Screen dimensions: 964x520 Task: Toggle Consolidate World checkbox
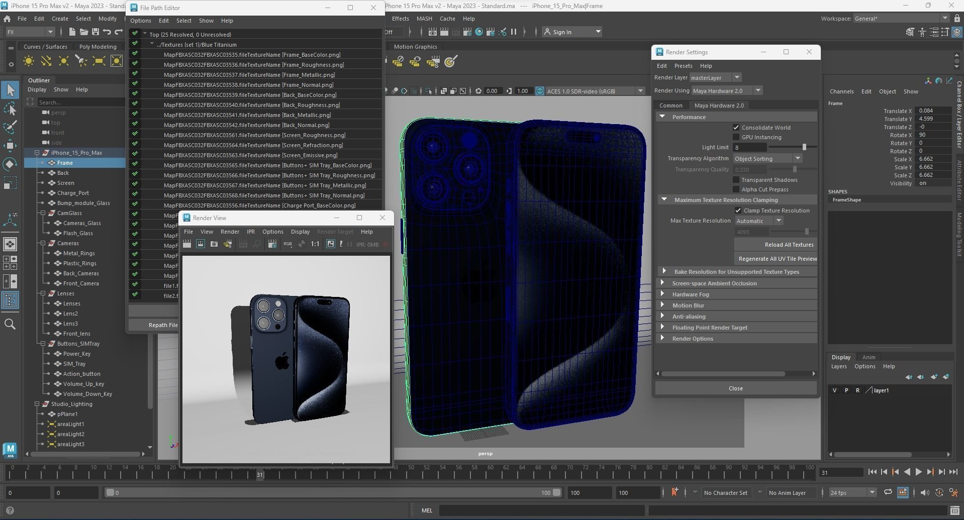tap(736, 128)
